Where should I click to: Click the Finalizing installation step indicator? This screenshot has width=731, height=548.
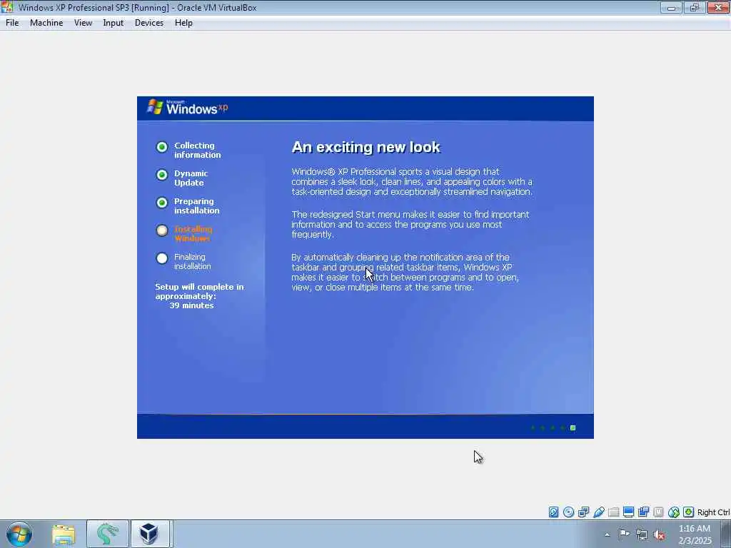162,258
